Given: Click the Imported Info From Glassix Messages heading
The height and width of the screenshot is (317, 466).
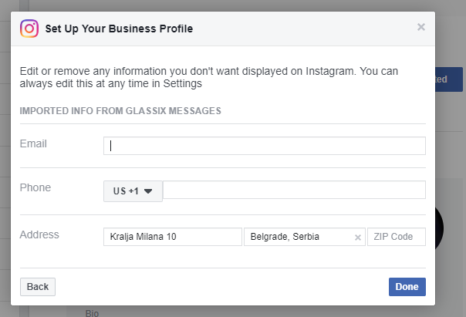Looking at the screenshot, I should 120,110.
